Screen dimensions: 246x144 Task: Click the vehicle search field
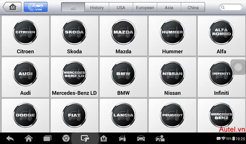(231, 7)
